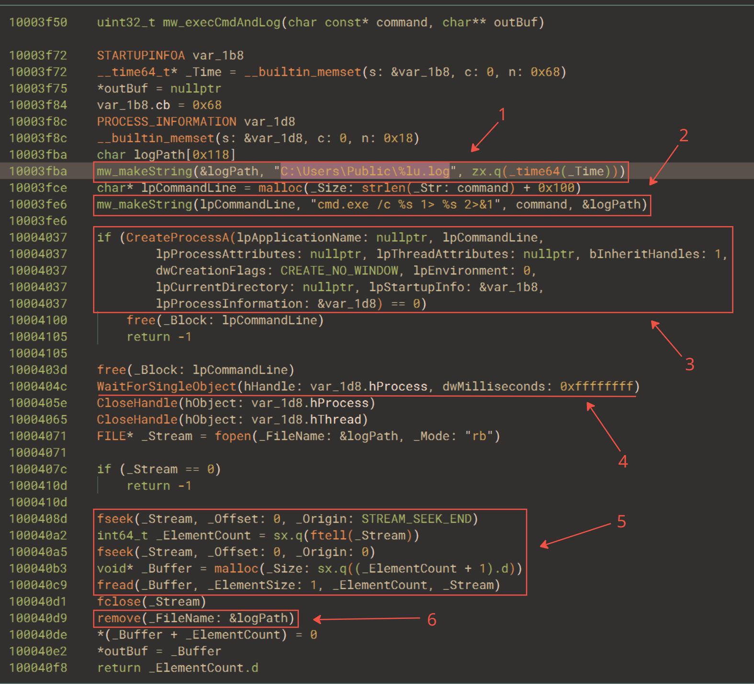Click the fread function call
754x684 pixels.
115,585
